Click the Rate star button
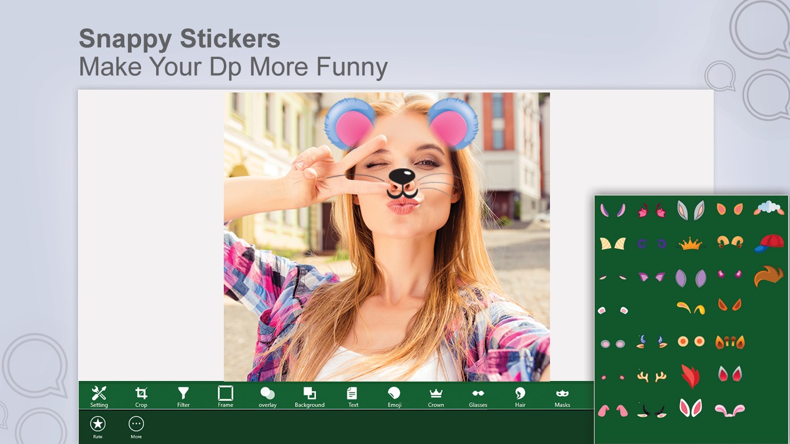Image resolution: width=790 pixels, height=444 pixels. (98, 427)
